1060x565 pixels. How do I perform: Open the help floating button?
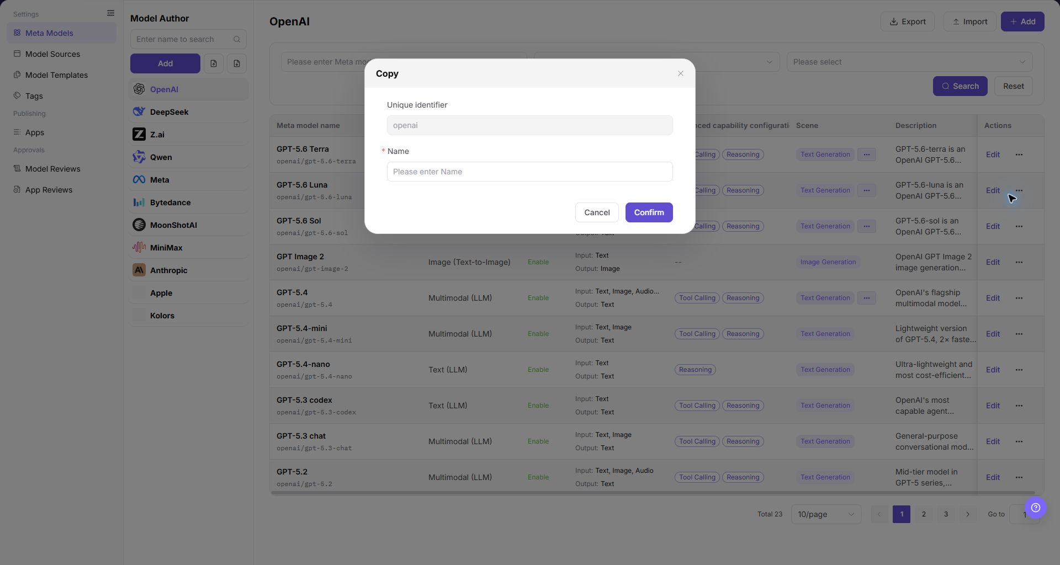pos(1036,508)
